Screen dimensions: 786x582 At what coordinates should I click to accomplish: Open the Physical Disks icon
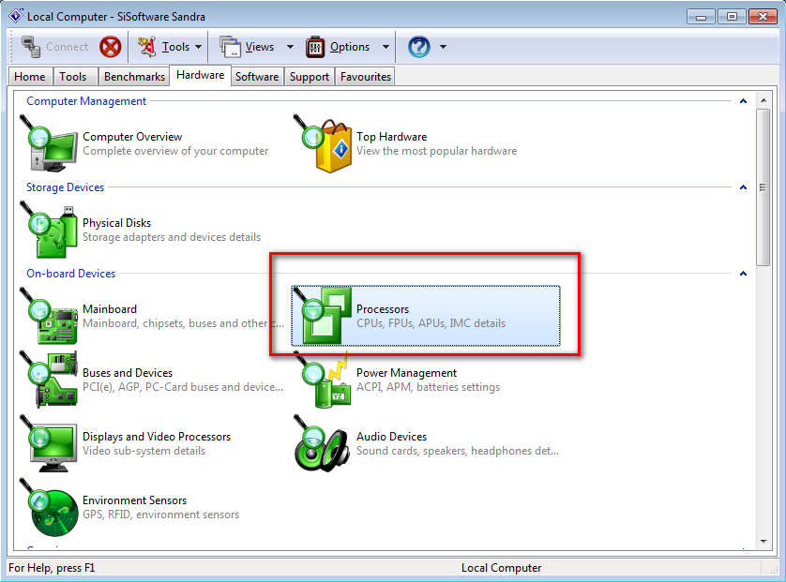(49, 230)
